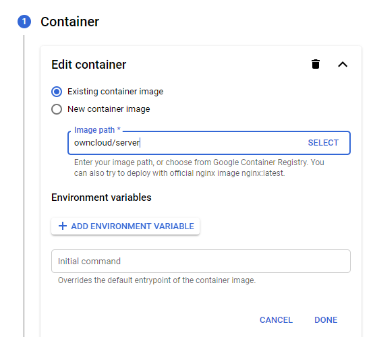Click the Image path field label

[x=97, y=130]
